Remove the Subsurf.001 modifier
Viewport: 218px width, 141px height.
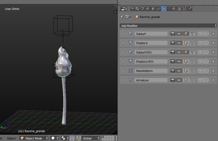coord(213,52)
